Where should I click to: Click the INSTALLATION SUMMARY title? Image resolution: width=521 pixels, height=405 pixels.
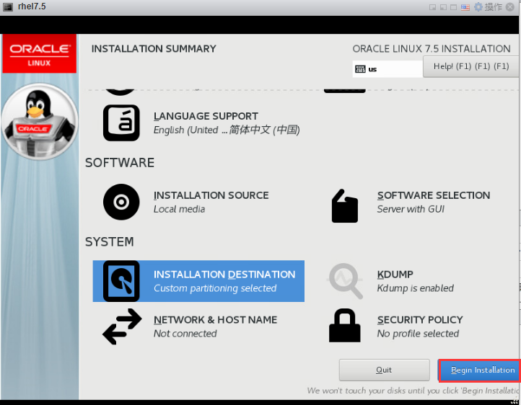[154, 49]
